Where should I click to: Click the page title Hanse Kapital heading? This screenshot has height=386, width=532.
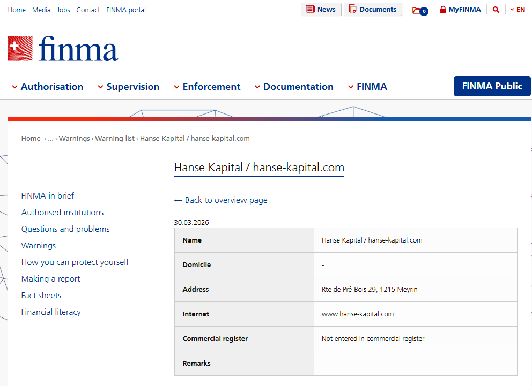click(259, 167)
